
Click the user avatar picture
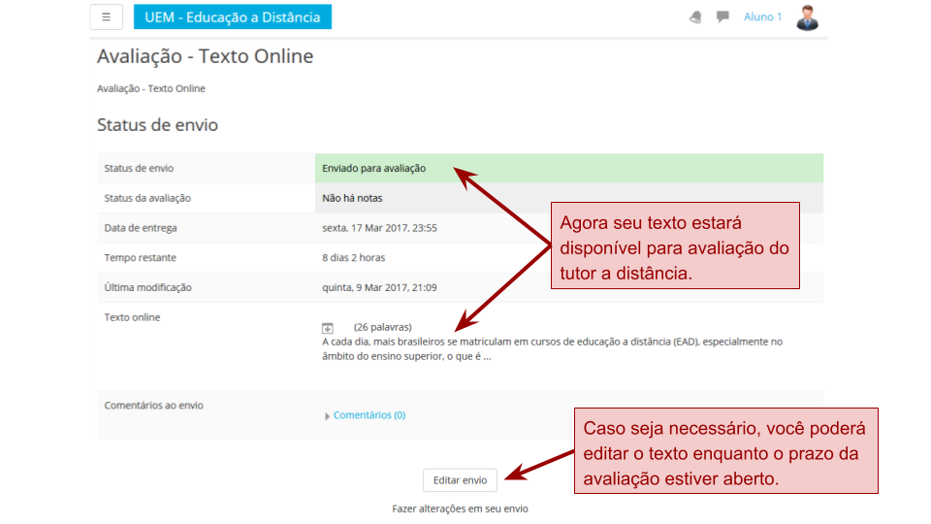click(807, 16)
